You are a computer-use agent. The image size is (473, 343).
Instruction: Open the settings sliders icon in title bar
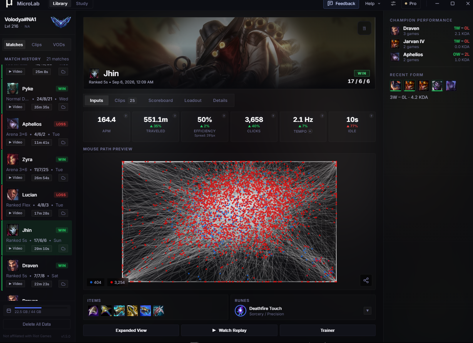pos(393,3)
